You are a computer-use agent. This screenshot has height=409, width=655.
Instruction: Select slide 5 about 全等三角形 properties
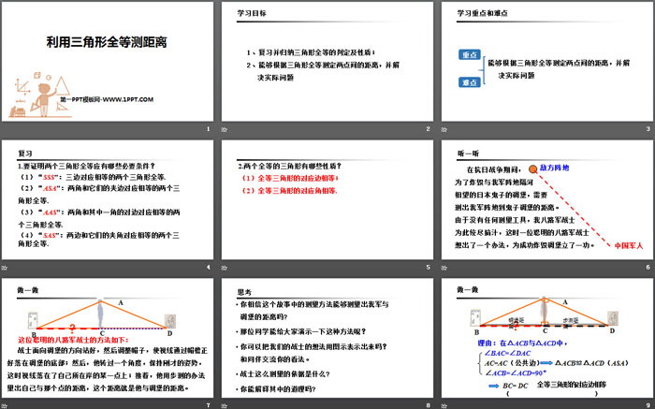pos(327,199)
